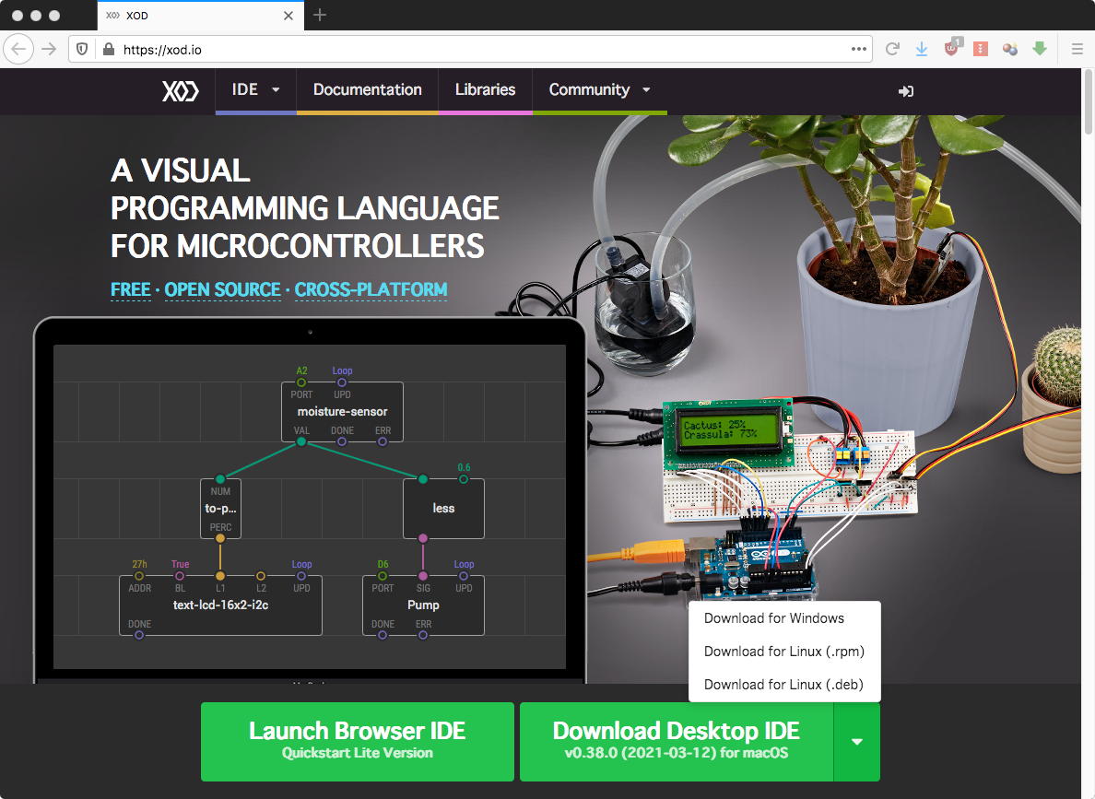Click the multicolor balls extension icon

[x=1010, y=49]
